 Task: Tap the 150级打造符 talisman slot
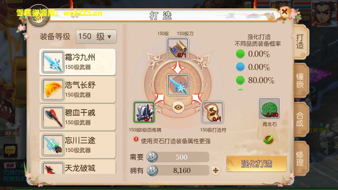pos(213,112)
